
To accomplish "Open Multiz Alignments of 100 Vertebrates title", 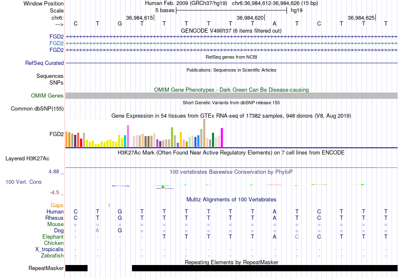I will 231,200.
